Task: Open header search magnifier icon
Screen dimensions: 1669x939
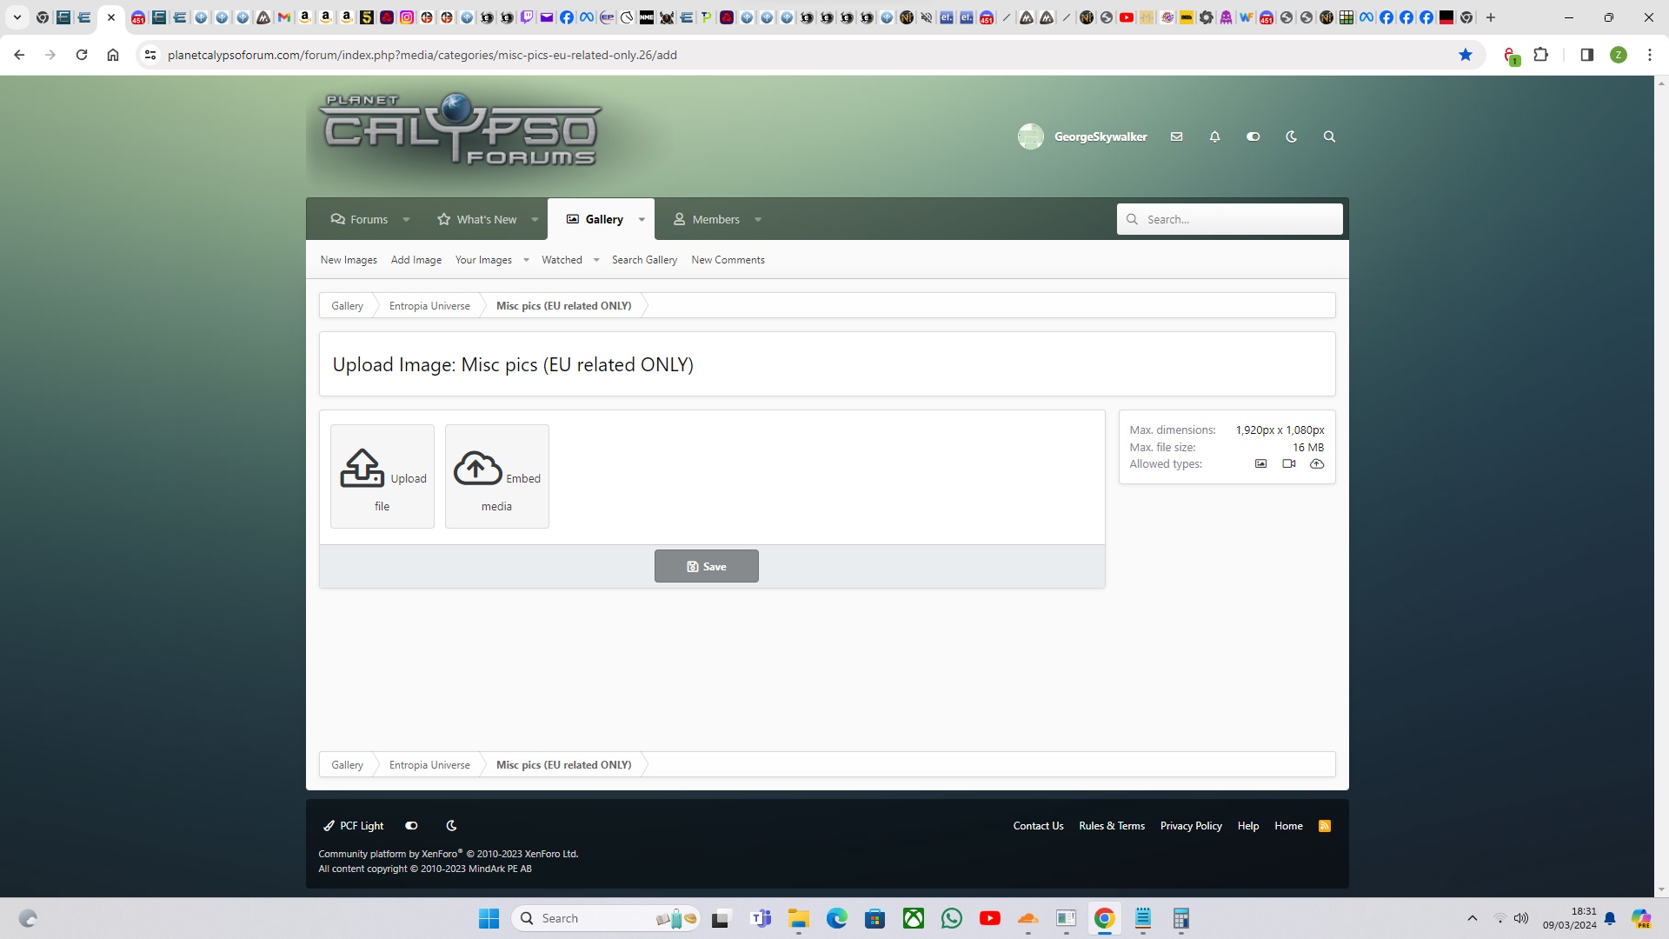Action: click(x=1330, y=137)
